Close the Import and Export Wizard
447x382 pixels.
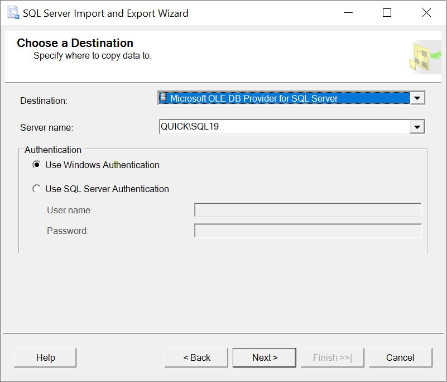point(426,13)
